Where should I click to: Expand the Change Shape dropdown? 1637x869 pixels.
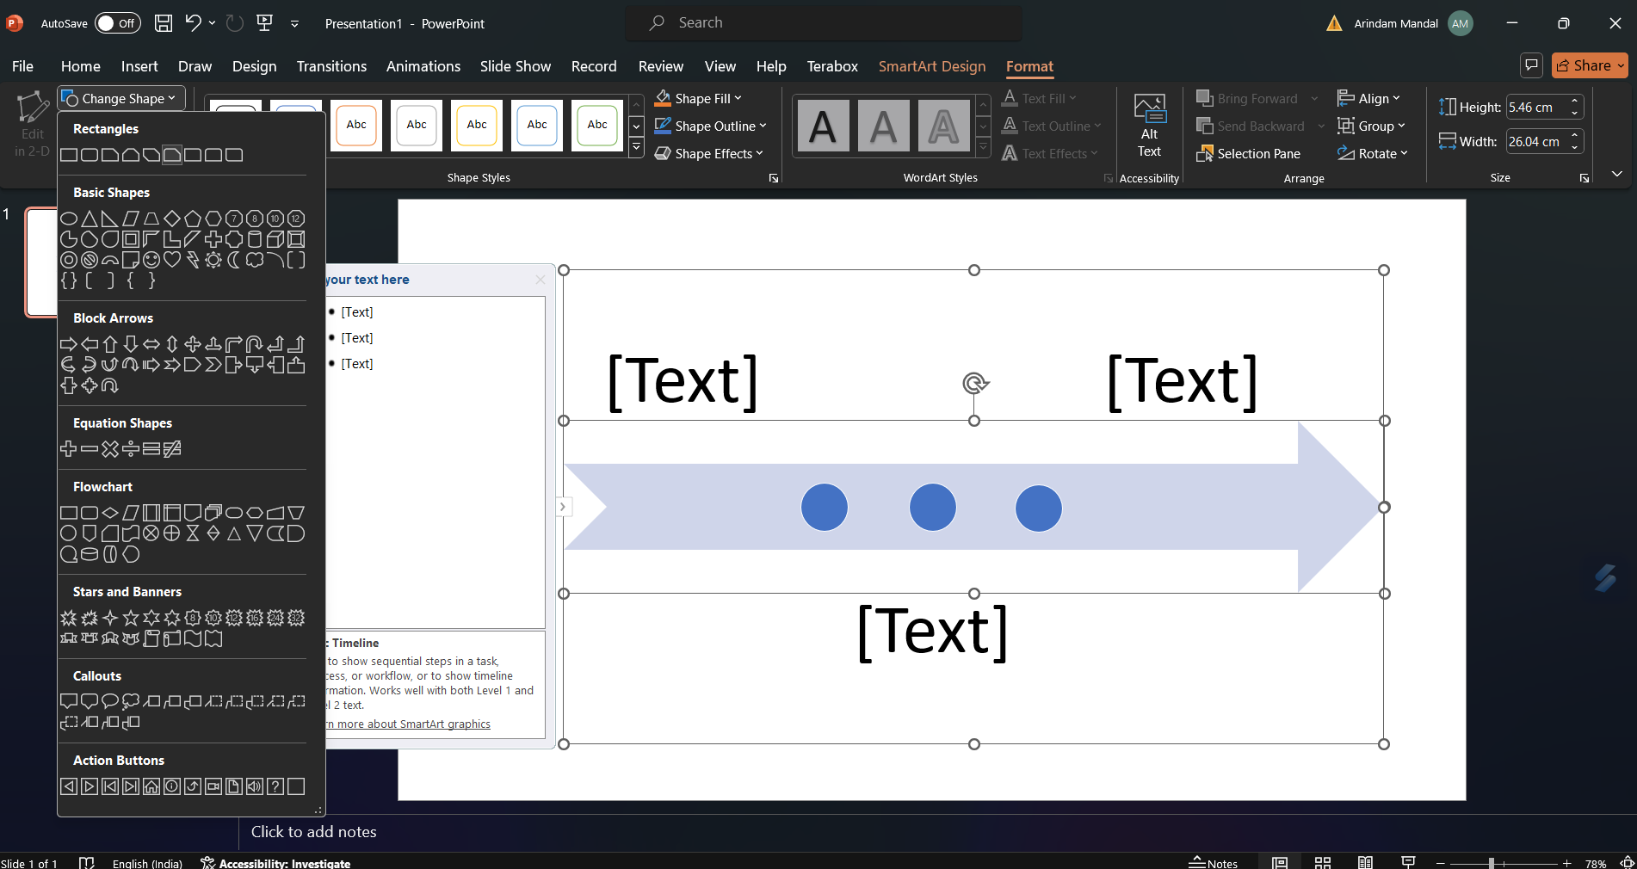click(x=120, y=98)
